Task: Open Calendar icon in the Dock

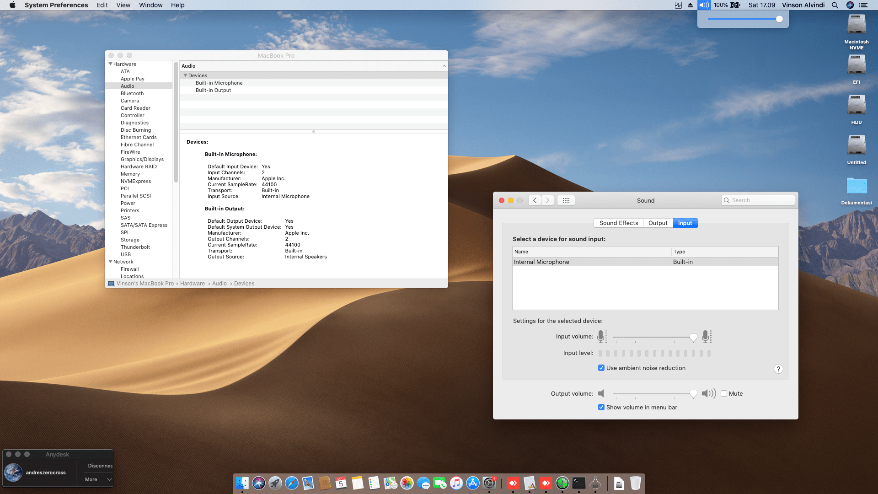Action: coord(341,483)
